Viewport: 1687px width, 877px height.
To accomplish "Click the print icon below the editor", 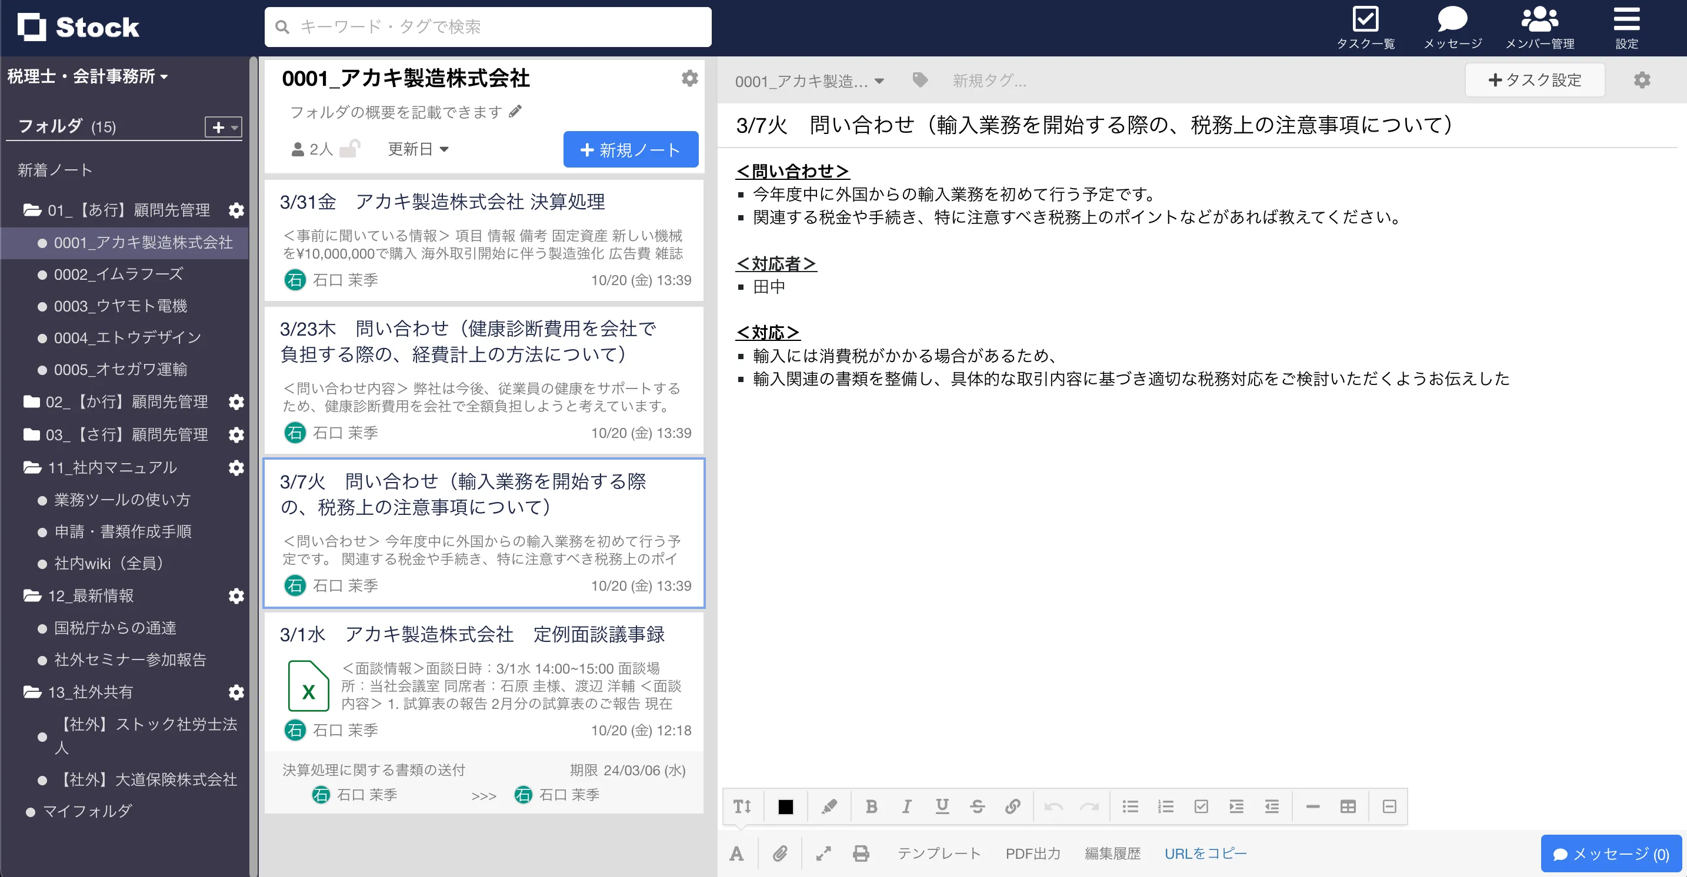I will point(861,853).
